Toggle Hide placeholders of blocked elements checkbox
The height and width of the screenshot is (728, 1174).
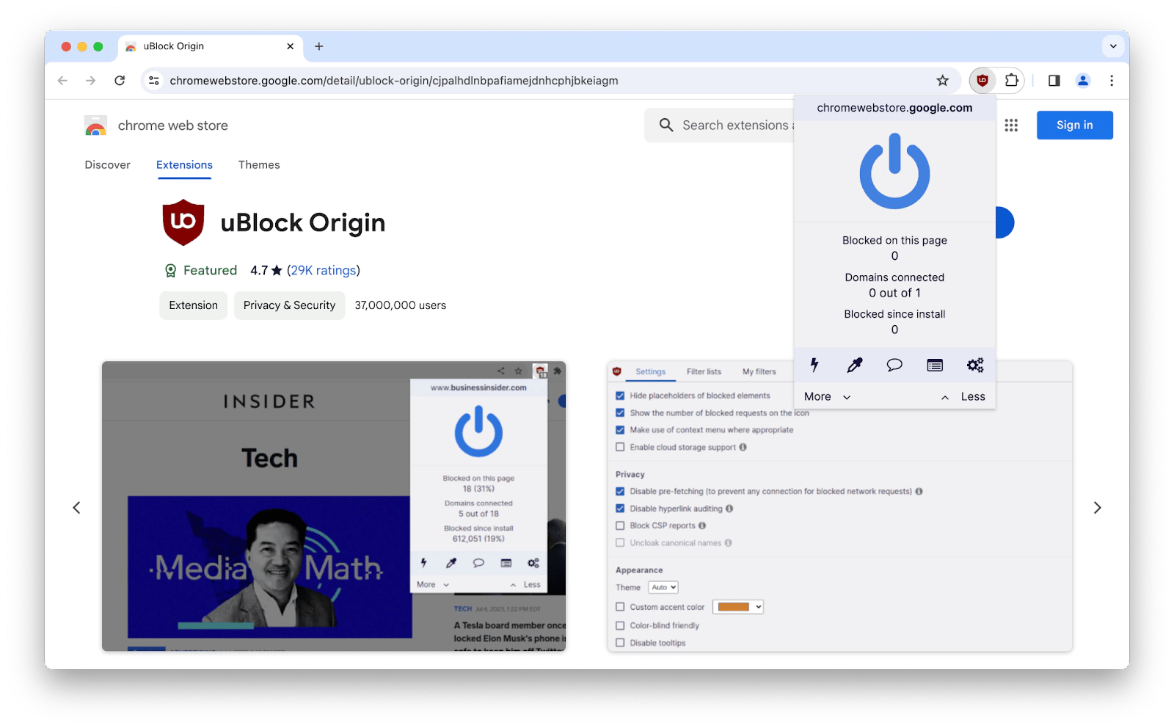[620, 396]
